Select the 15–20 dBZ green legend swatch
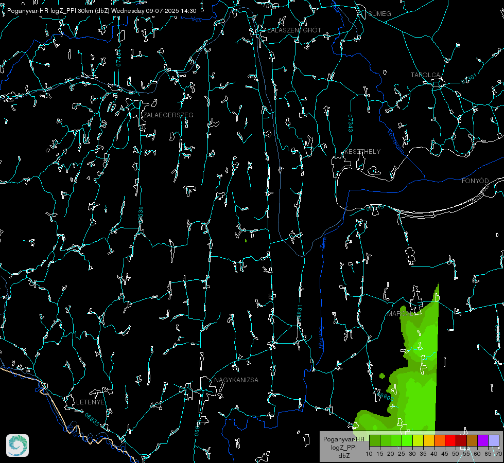 click(x=386, y=440)
